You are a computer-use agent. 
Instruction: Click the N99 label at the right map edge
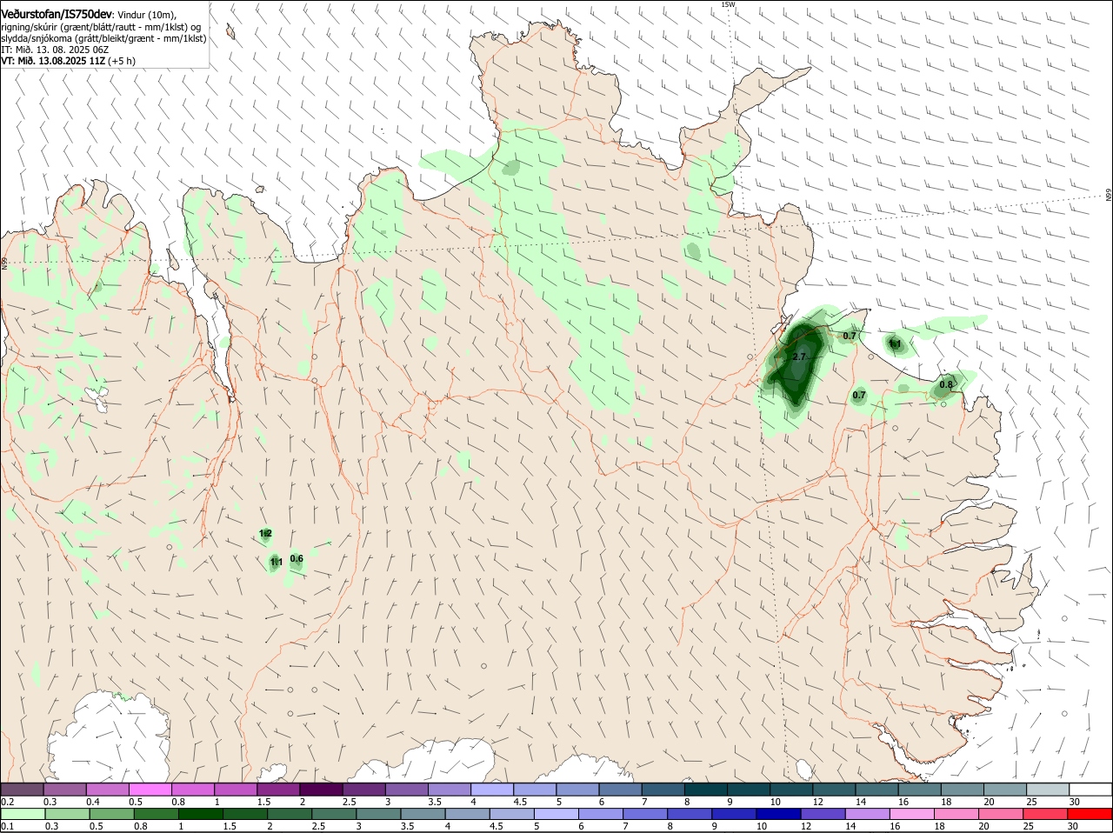tap(1109, 196)
